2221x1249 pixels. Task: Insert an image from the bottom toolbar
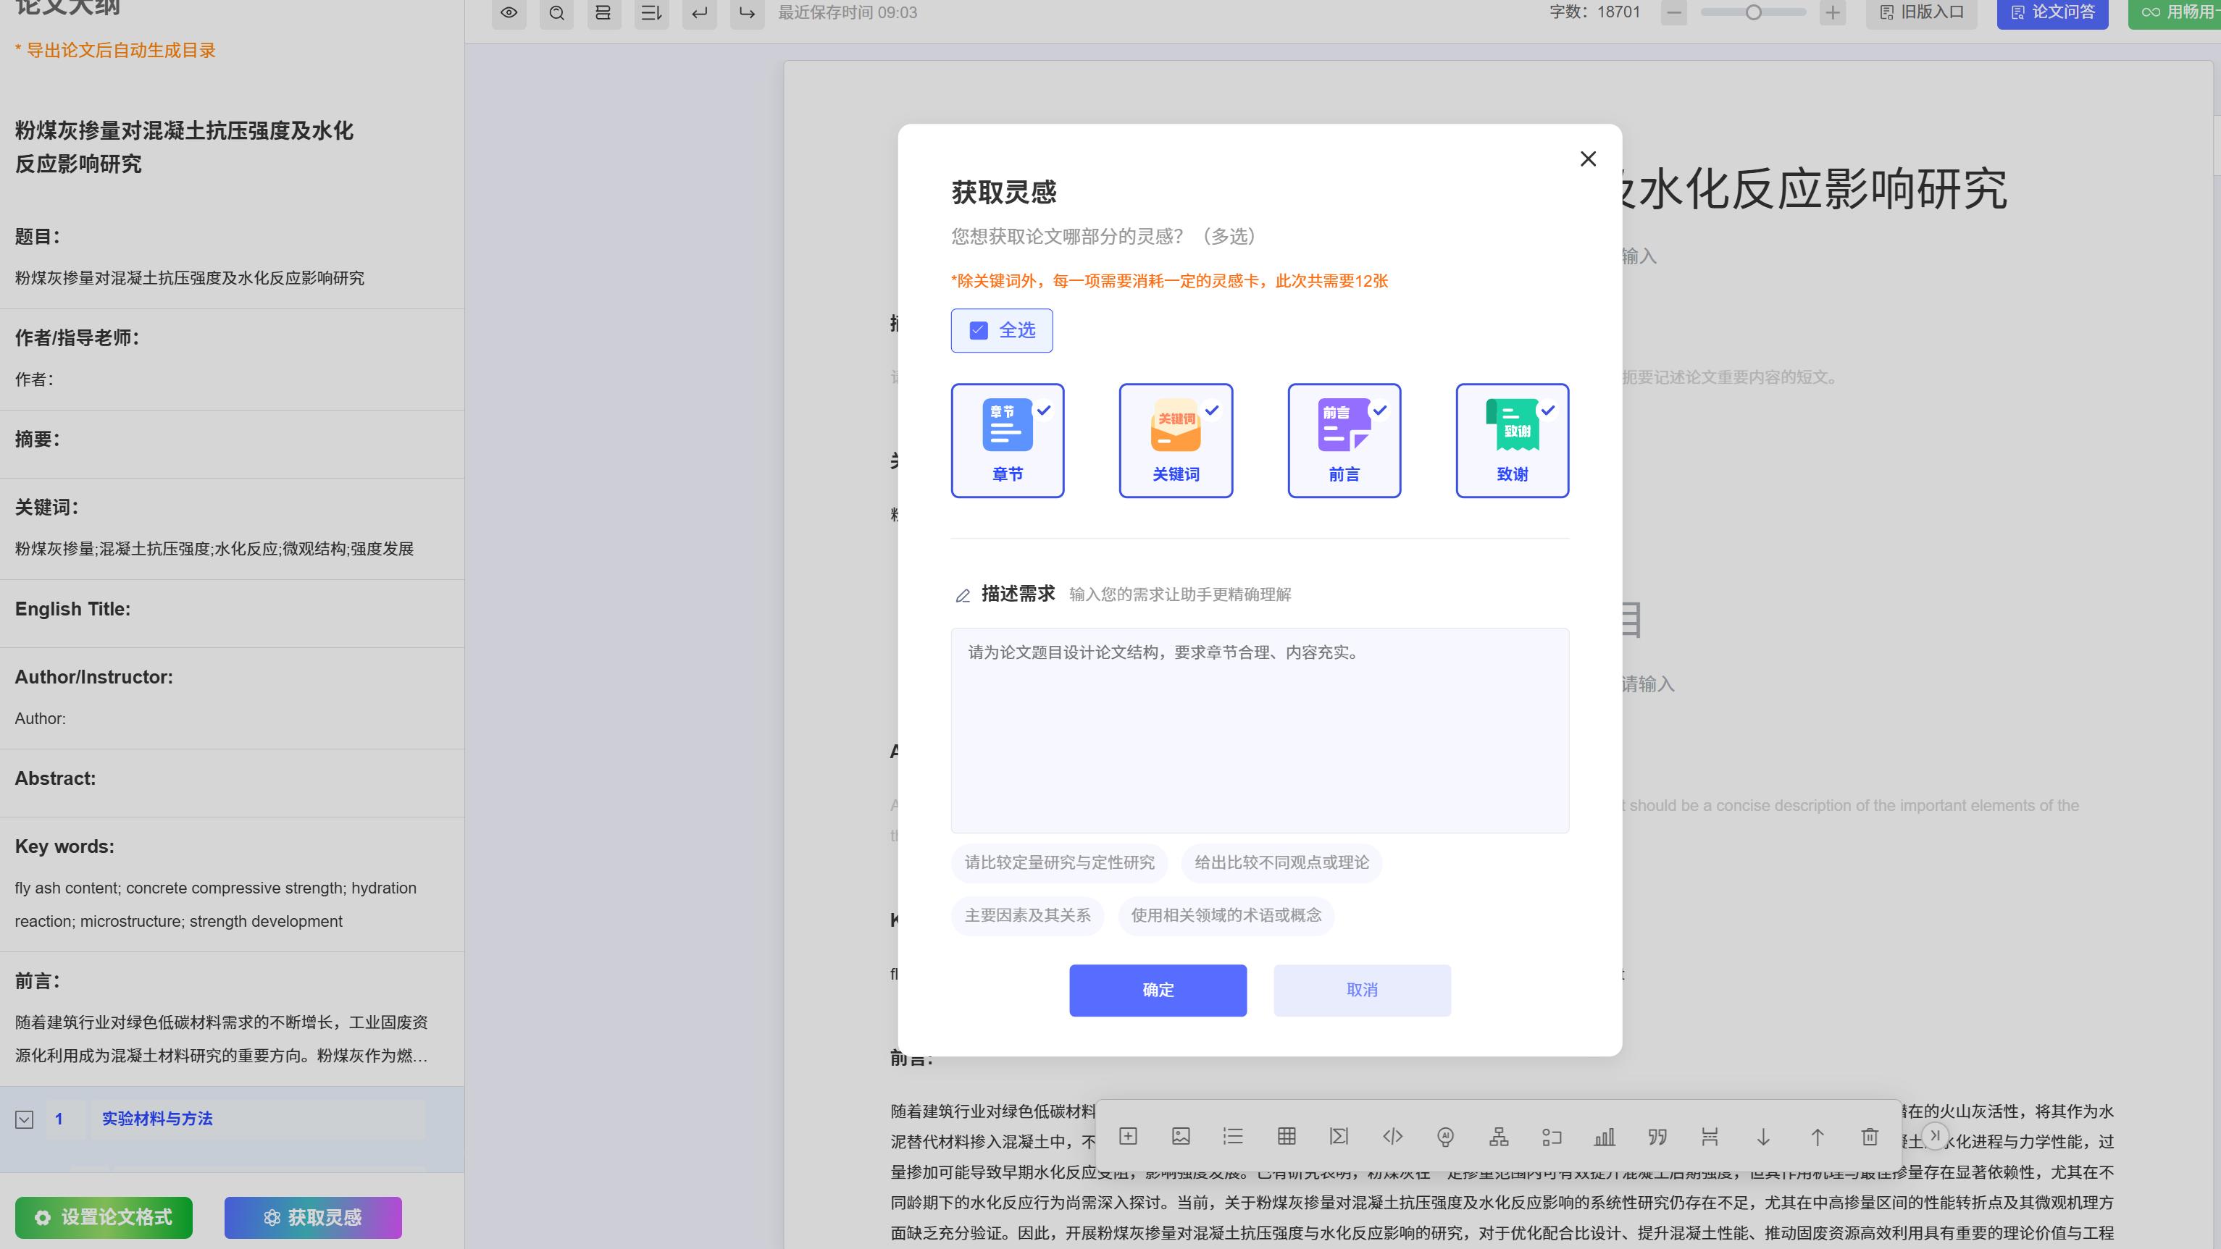1180,1137
